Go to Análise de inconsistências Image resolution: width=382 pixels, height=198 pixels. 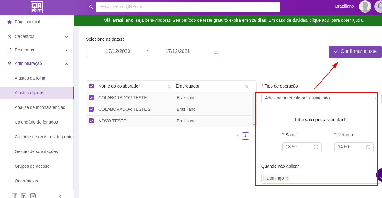(x=40, y=107)
